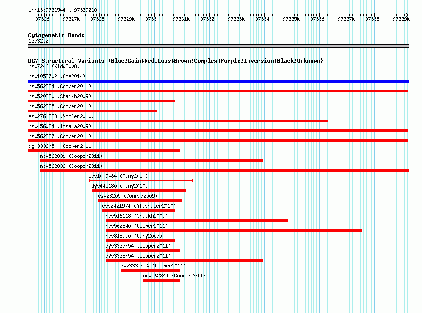This screenshot has width=422, height=313.
Task: Click the red nsv562832 variant bar
Action: tap(224, 171)
